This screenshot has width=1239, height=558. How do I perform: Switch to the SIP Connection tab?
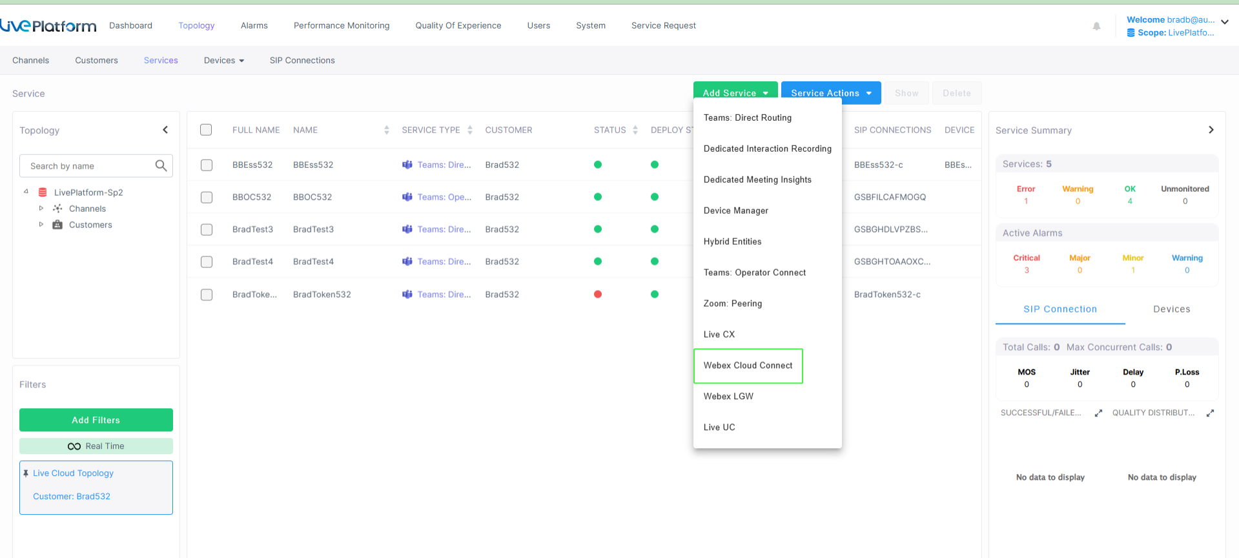point(1060,309)
